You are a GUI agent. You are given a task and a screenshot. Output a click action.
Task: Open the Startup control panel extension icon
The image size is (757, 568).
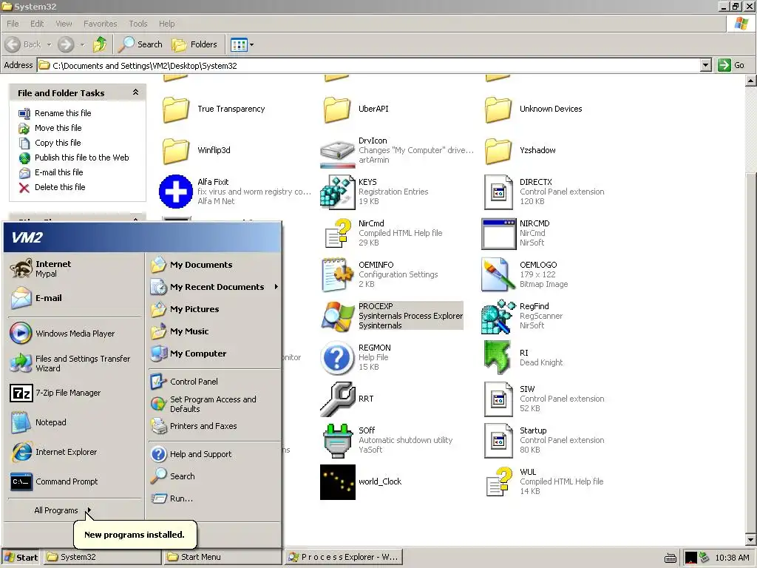click(x=498, y=441)
